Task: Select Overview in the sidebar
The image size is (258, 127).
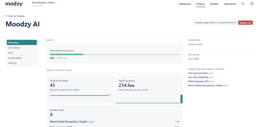Action: 22,43
